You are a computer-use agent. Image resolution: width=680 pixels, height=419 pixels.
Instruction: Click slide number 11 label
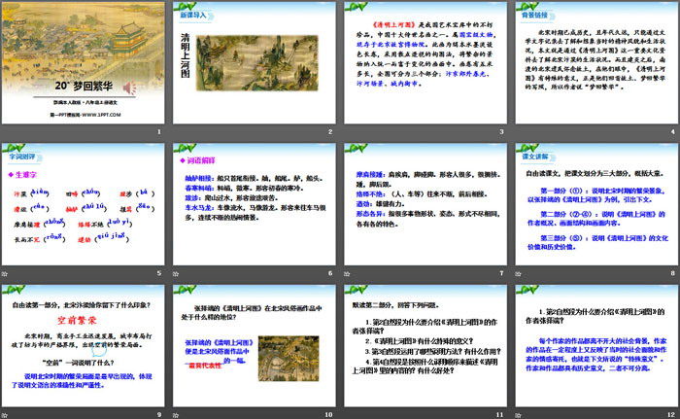500,415
